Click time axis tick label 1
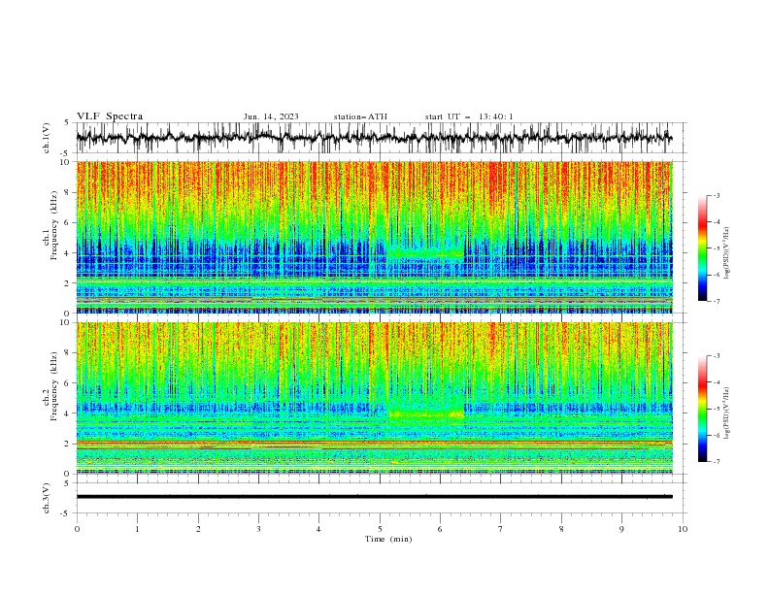This screenshot has height=594, width=769. pyautogui.click(x=137, y=529)
